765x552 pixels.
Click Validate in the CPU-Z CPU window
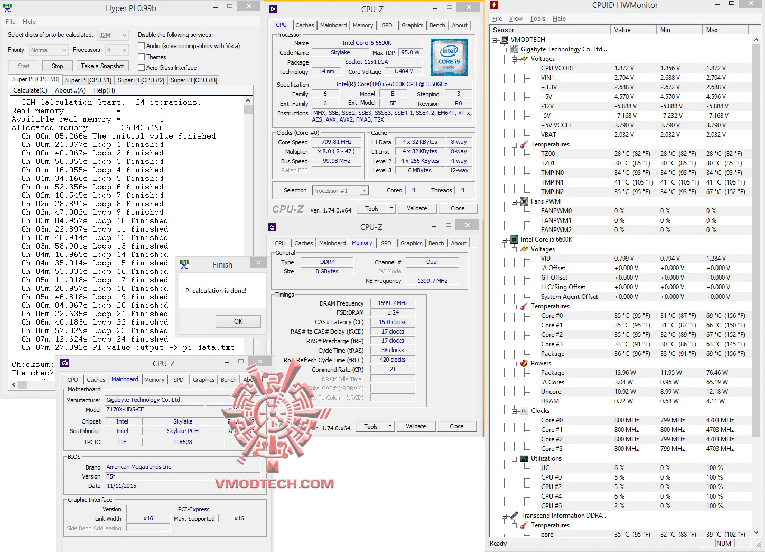pos(417,208)
